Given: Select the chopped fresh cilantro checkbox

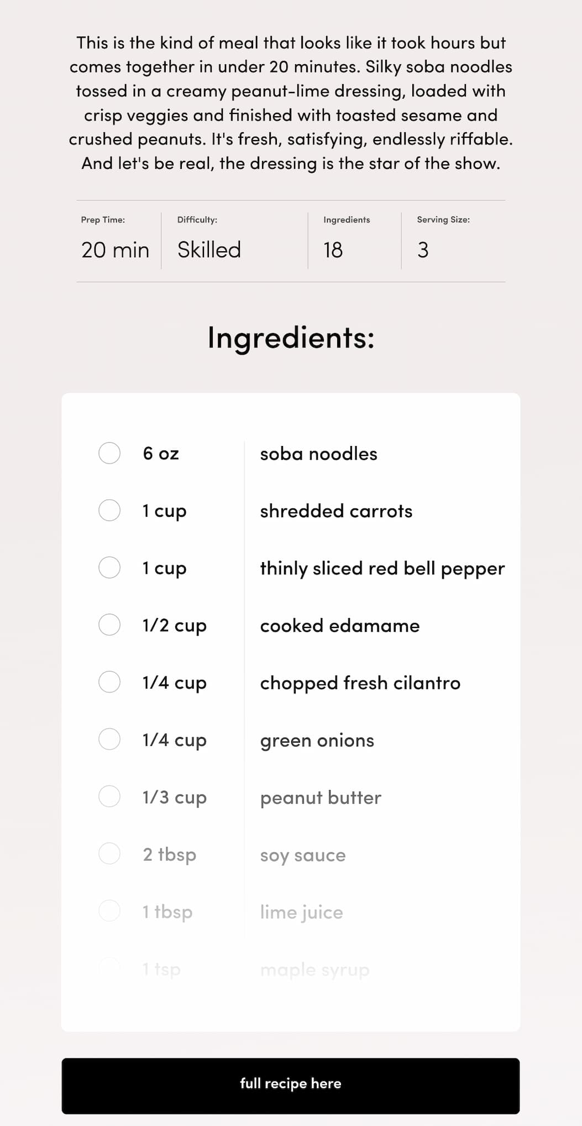Looking at the screenshot, I should click(x=109, y=682).
